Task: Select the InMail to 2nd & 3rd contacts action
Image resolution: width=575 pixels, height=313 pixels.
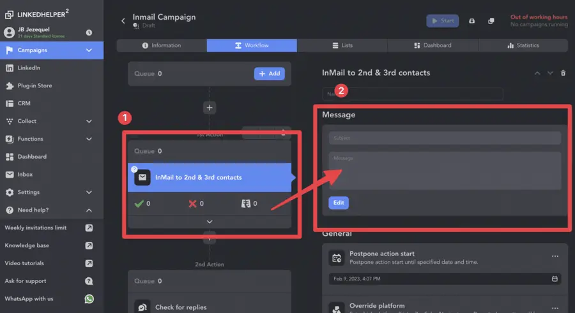Action: [210, 177]
